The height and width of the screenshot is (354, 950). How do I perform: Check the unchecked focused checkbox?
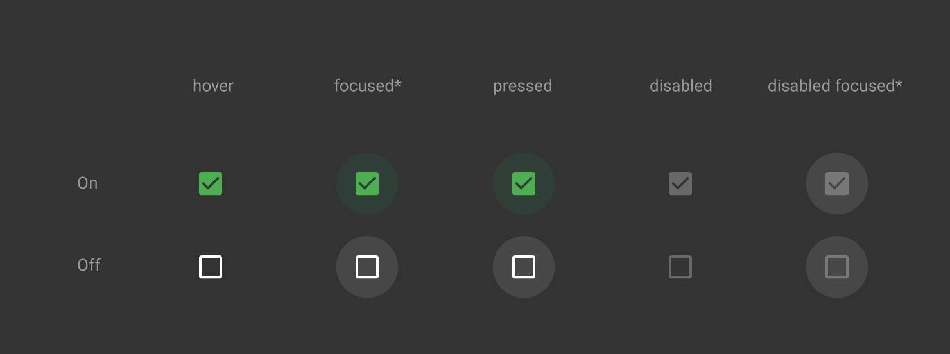pos(367,267)
